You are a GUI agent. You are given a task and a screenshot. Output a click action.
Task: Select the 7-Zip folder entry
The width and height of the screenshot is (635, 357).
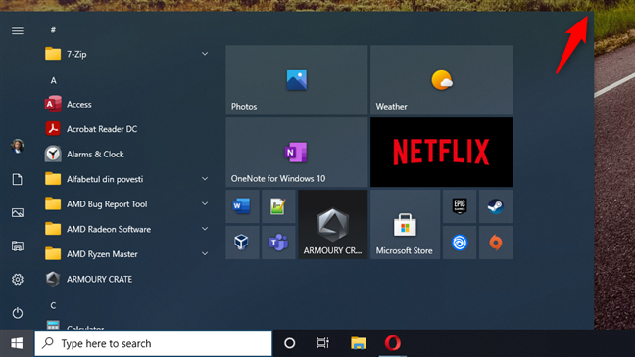pyautogui.click(x=127, y=54)
